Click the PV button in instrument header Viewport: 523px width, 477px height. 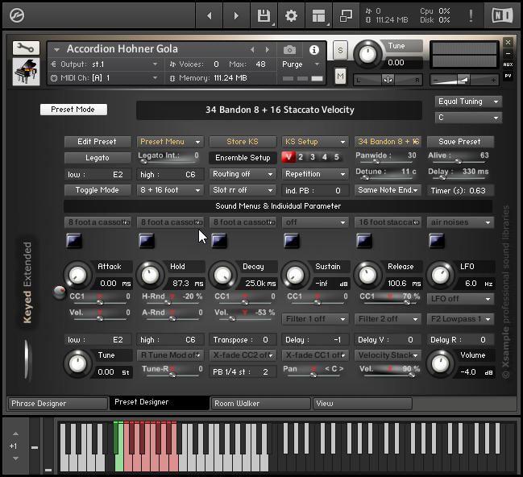point(508,76)
